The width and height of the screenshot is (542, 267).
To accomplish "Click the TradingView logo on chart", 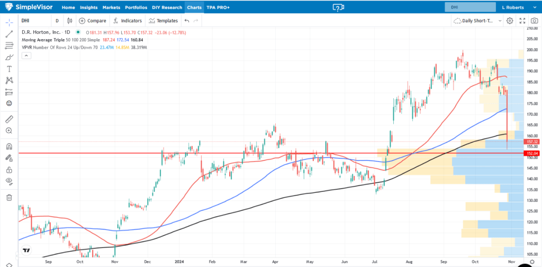I will click(x=25, y=251).
